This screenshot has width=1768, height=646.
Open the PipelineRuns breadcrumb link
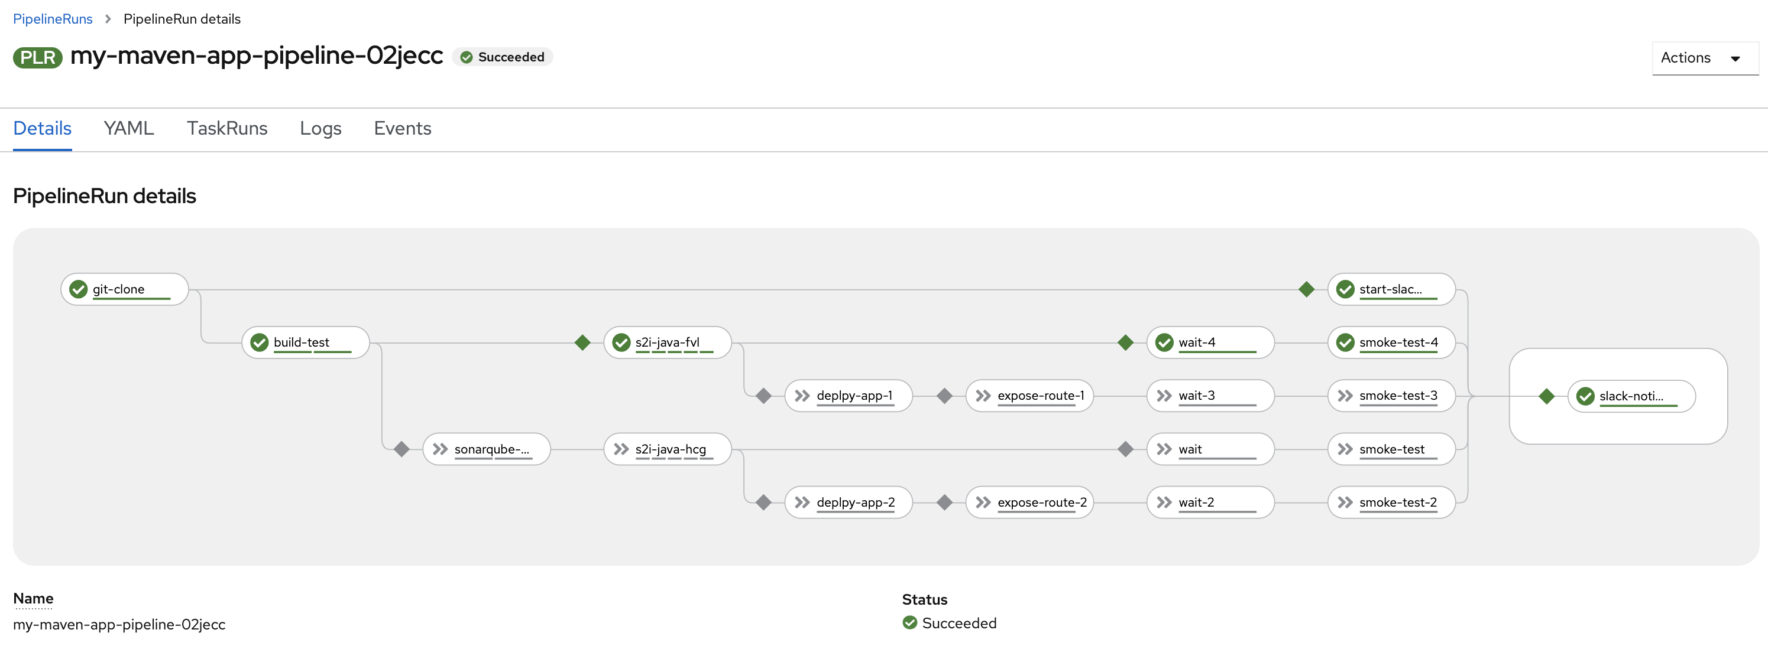[x=53, y=18]
